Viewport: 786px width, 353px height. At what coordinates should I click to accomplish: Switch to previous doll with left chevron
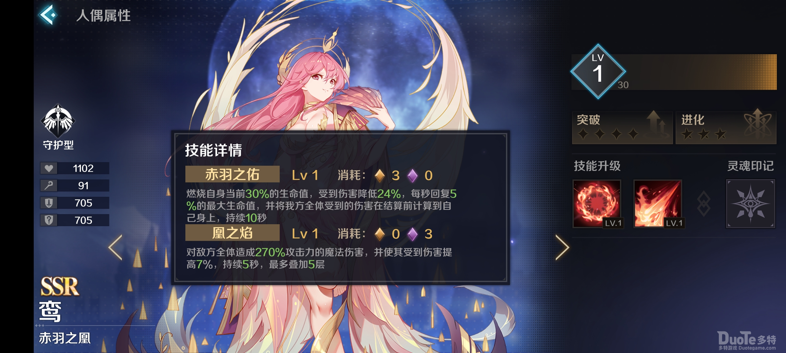click(115, 247)
